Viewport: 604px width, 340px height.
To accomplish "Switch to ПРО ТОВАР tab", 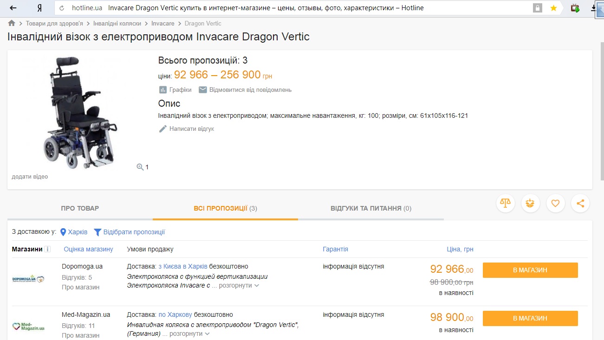I will (x=80, y=208).
